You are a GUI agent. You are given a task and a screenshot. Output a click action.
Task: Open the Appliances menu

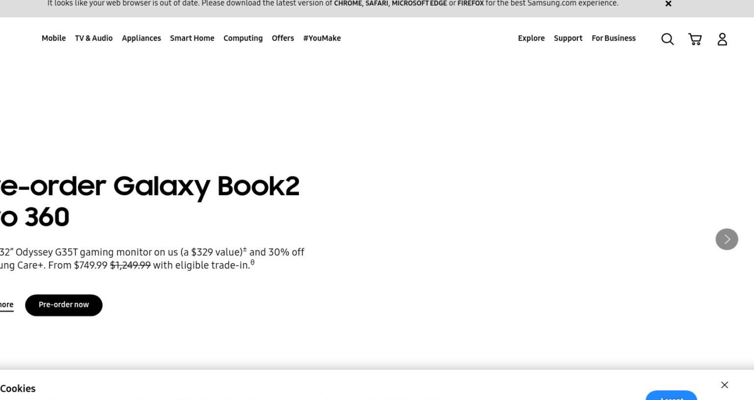pyautogui.click(x=141, y=38)
